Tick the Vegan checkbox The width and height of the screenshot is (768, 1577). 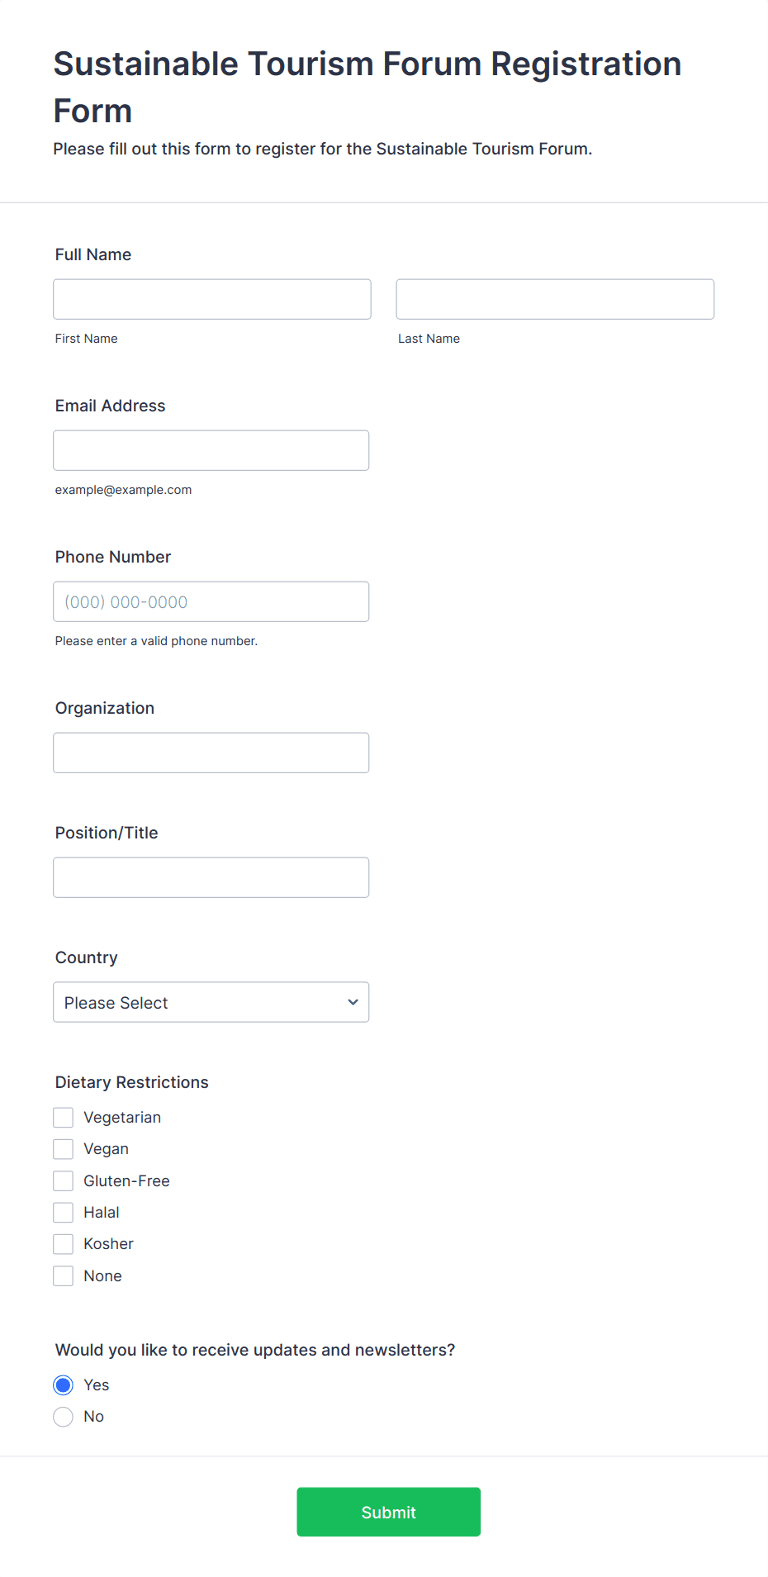click(64, 1149)
